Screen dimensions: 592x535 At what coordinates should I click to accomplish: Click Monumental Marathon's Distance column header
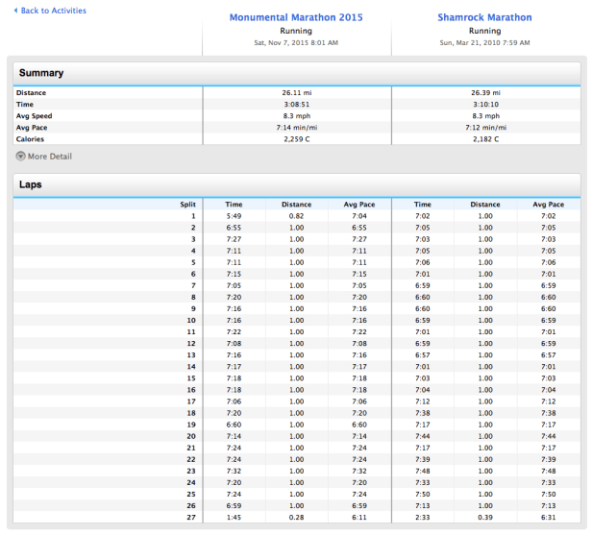pyautogui.click(x=296, y=205)
